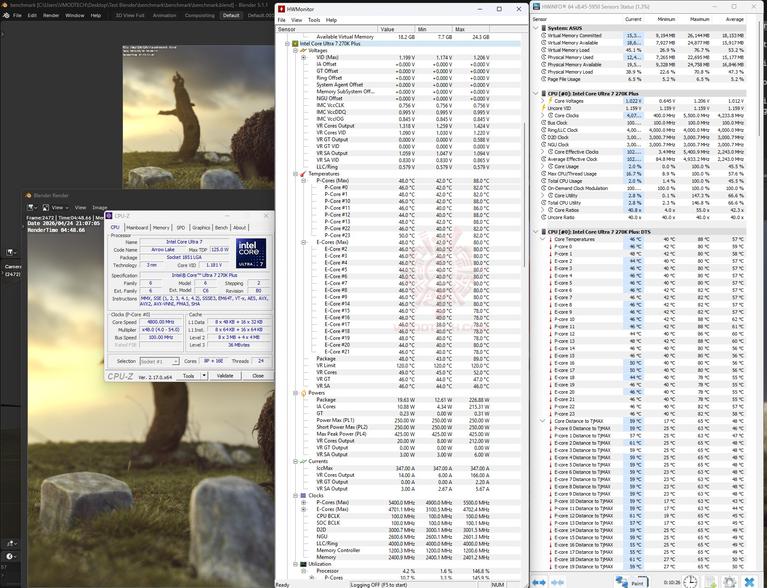767x588 pixels.
Task: Click the Voltages lightning icon in HWMonitor
Action: pos(303,50)
